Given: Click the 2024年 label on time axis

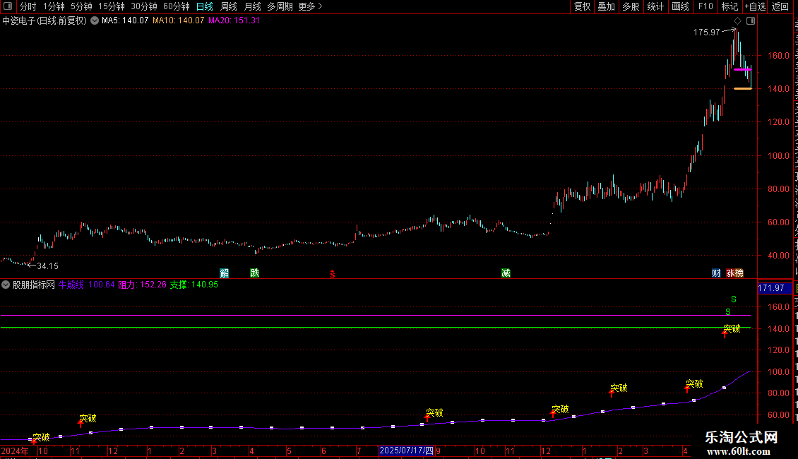Looking at the screenshot, I should [x=15, y=451].
